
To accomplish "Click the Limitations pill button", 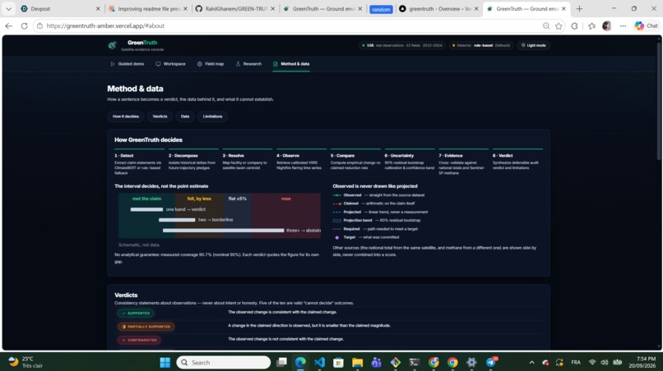I will (x=212, y=117).
